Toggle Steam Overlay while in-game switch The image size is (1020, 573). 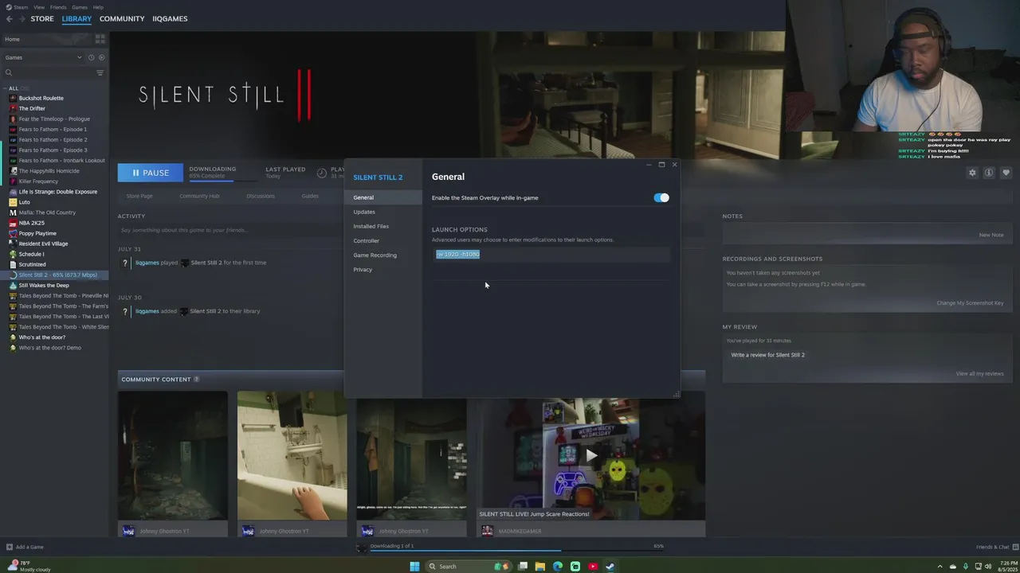tap(661, 197)
